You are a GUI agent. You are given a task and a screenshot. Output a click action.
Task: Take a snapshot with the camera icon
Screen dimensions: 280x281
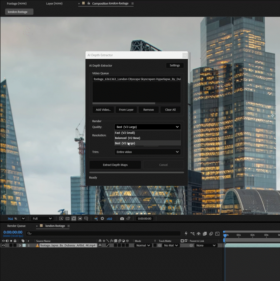pyautogui.click(x=122, y=219)
